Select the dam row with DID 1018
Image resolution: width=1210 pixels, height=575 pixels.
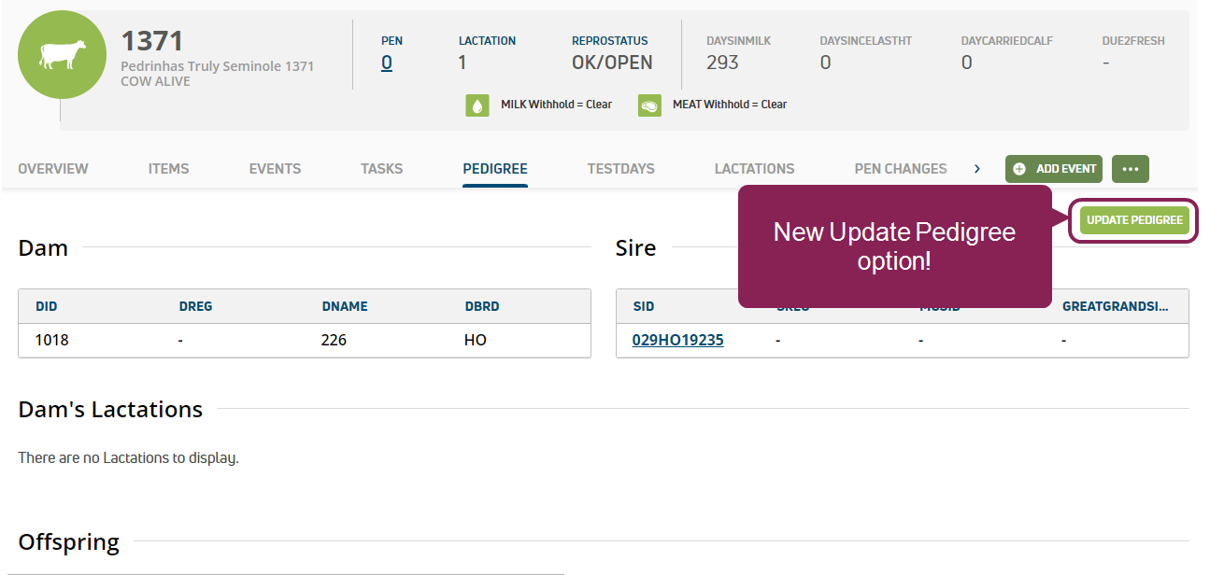pos(305,341)
